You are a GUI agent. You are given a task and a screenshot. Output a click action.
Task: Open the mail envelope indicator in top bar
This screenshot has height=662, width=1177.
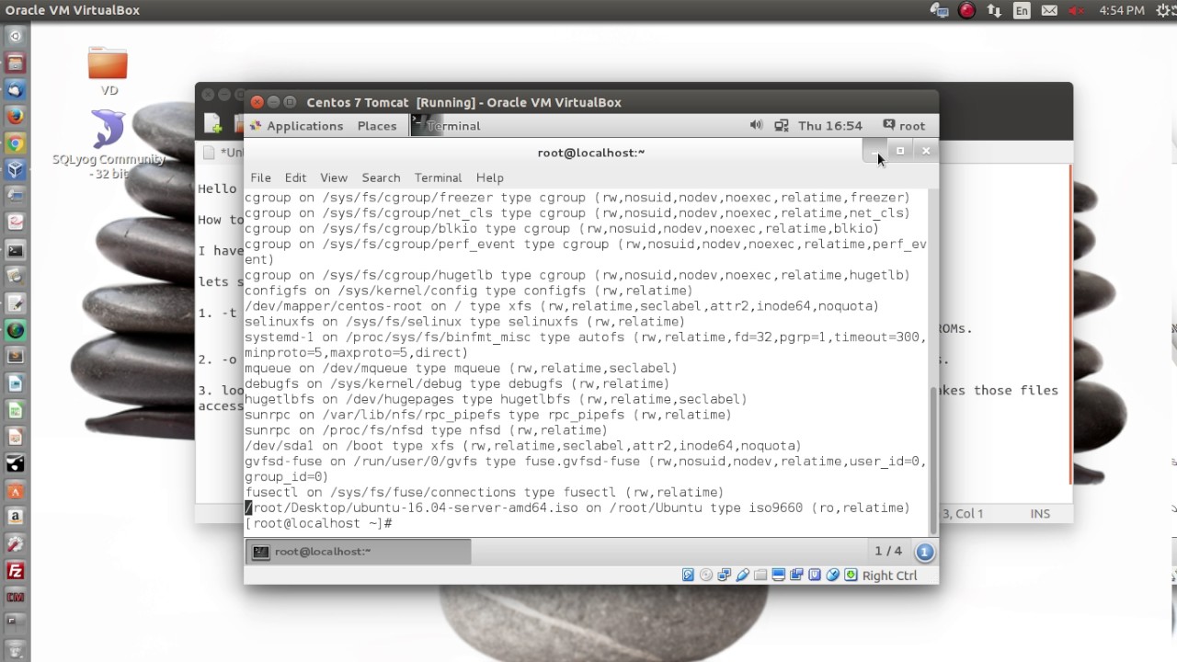coord(1049,11)
